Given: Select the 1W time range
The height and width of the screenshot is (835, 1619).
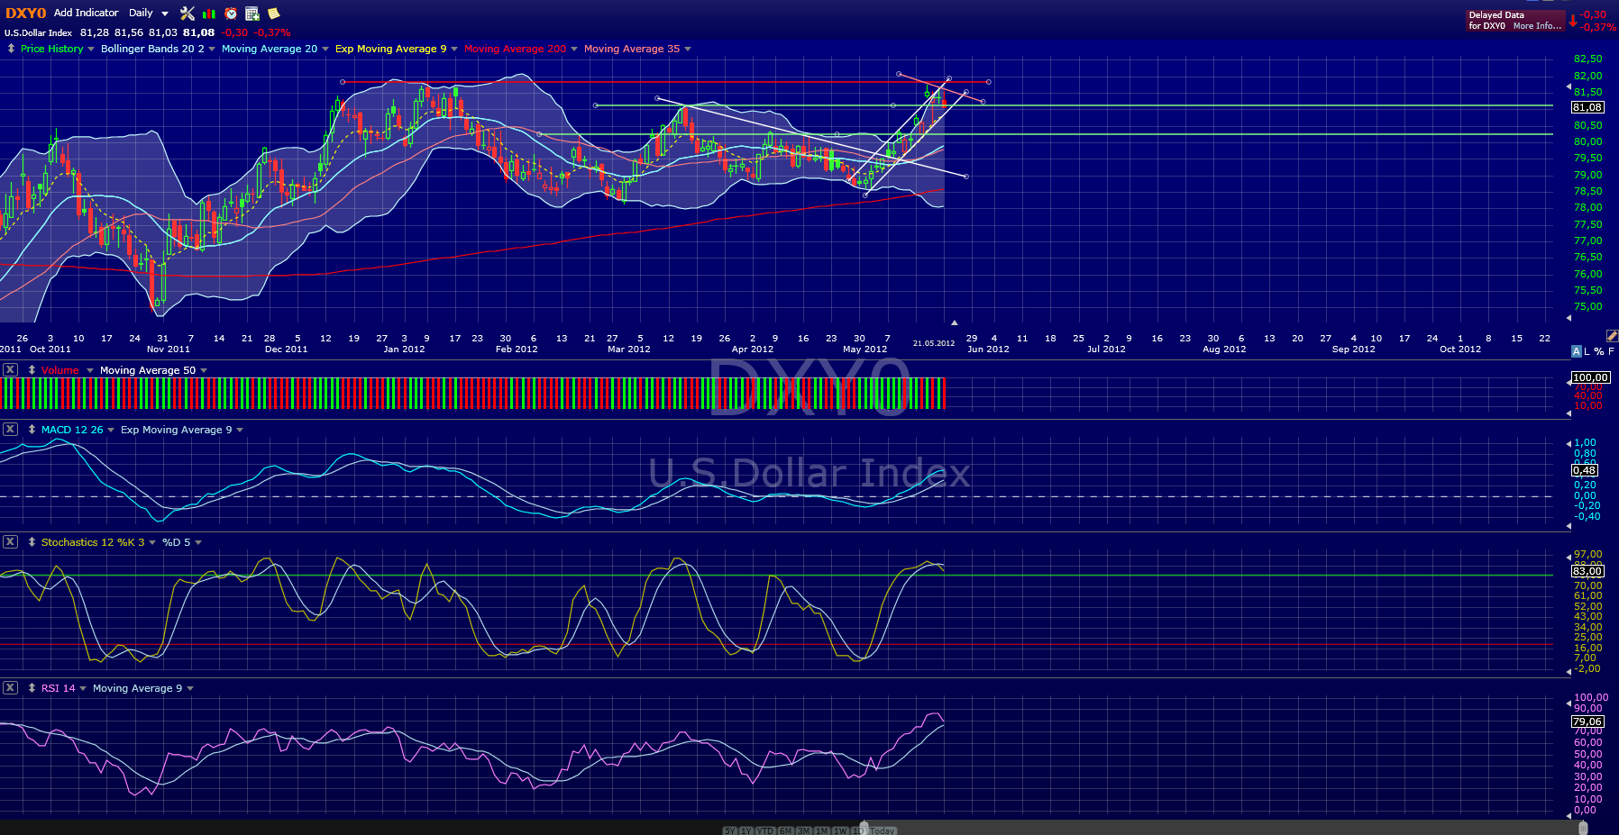Looking at the screenshot, I should (x=840, y=830).
